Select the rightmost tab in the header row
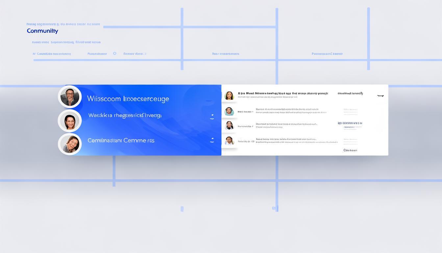442x253 pixels. tap(327, 54)
